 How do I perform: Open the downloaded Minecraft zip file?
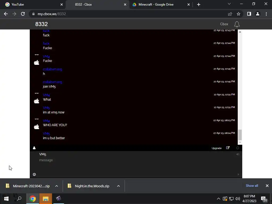[x=28, y=186]
